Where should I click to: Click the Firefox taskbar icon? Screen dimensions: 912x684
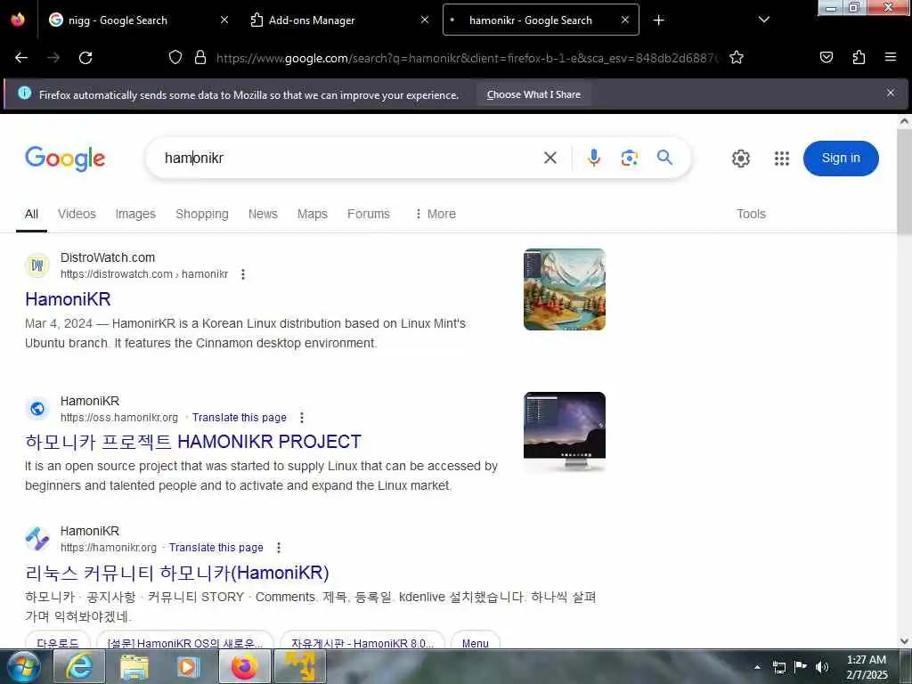245,666
